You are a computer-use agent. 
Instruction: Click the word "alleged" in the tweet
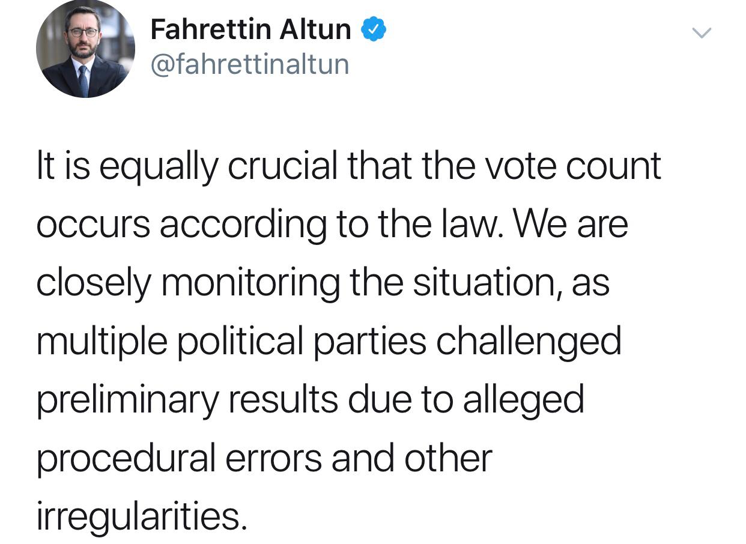[523, 399]
